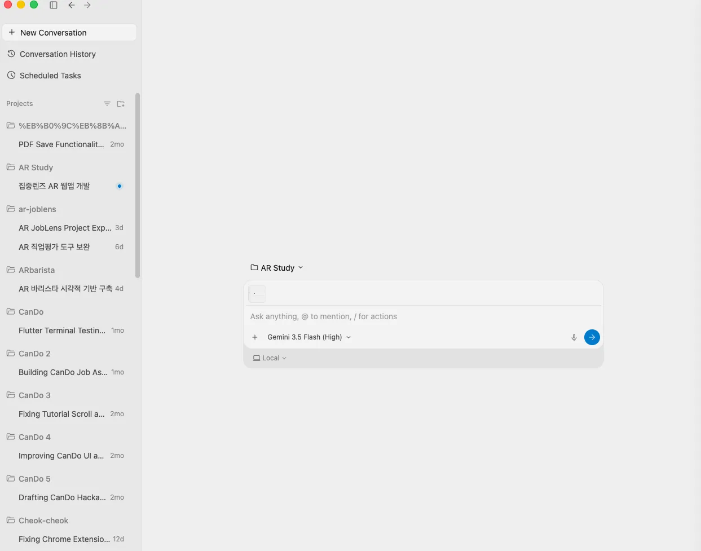701x551 pixels.
Task: Click the attached thumbnail in the composer
Action: [x=257, y=294]
